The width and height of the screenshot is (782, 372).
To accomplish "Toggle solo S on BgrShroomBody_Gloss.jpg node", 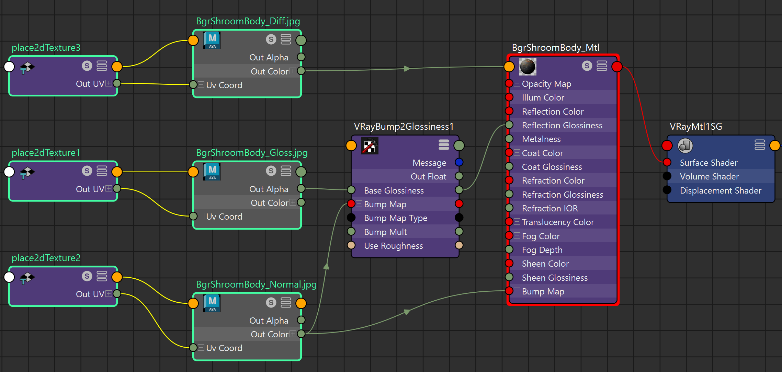I will [271, 171].
